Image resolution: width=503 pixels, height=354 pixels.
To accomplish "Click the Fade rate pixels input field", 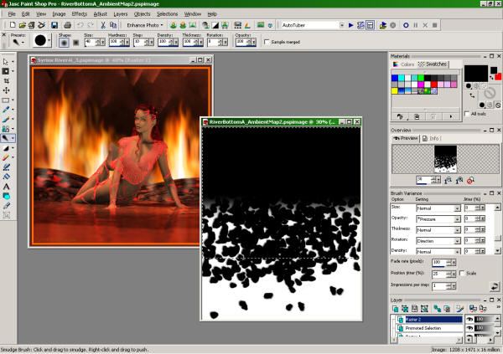I will (438, 262).
